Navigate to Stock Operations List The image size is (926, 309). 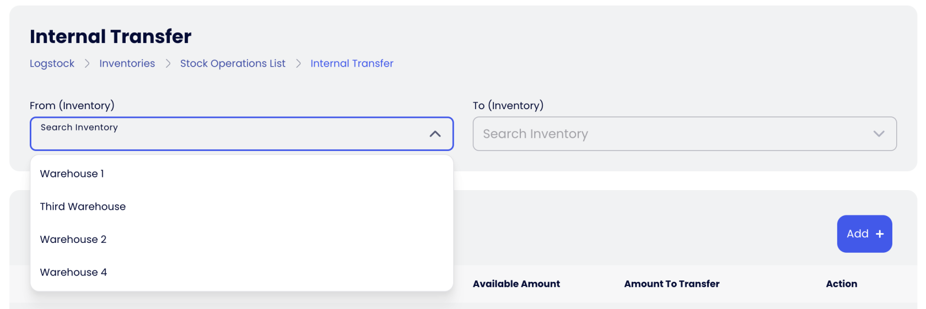(233, 63)
